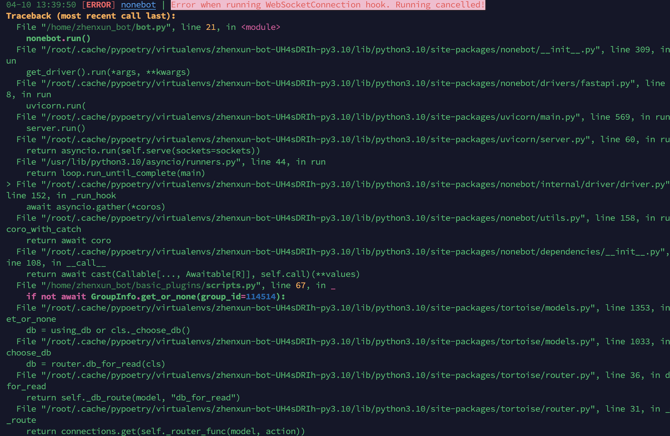Click the tortoise/router.py line 31 frame
This screenshot has height=436, width=670.
pos(343,409)
